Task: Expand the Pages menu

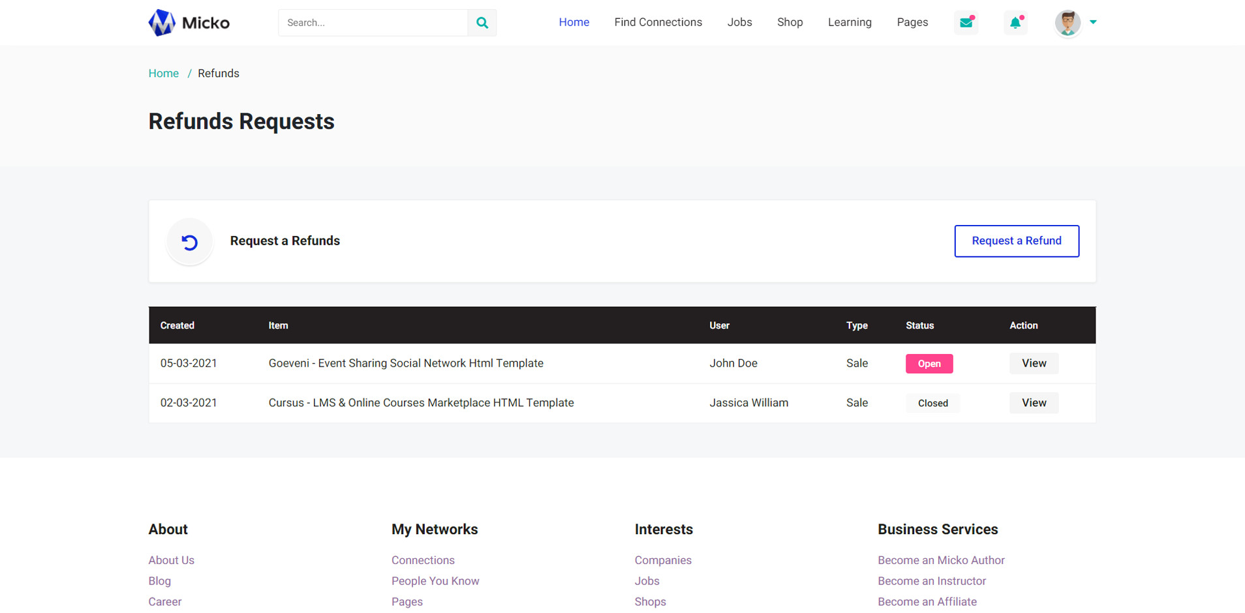Action: 912,22
